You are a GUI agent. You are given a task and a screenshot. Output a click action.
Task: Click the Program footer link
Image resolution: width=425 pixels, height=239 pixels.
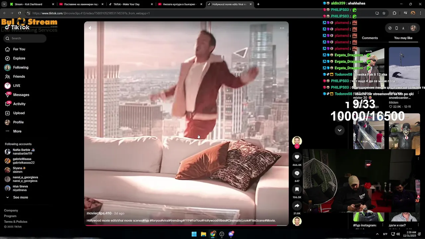10,216
